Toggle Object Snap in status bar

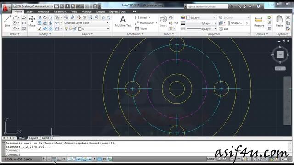click(69, 159)
